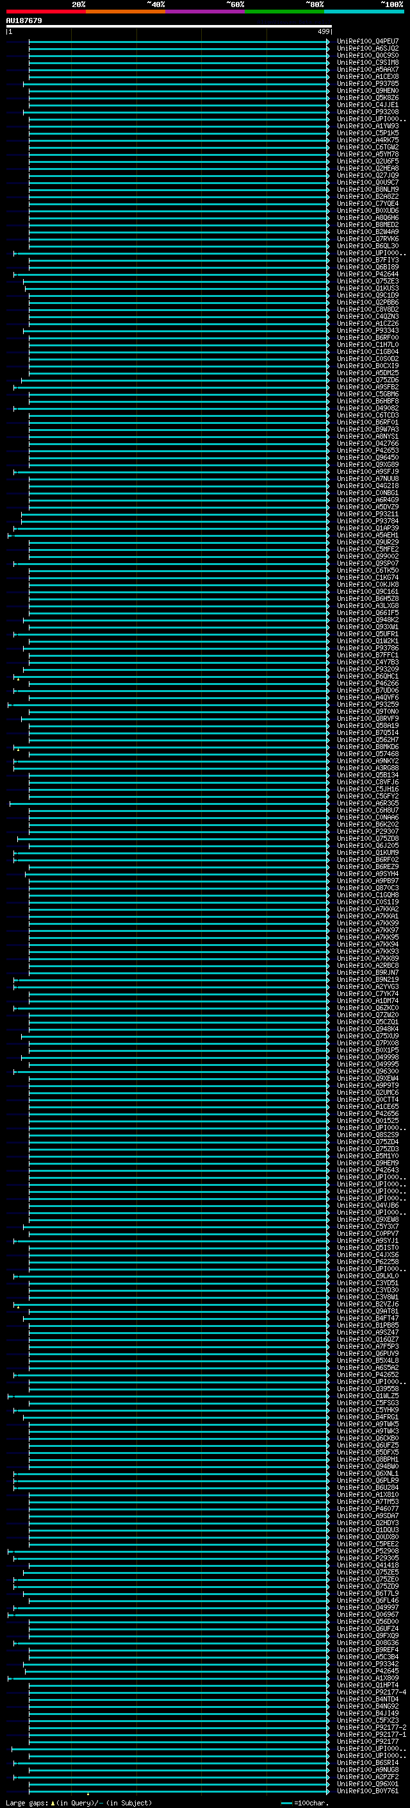
Task: Select hit UniRef100_Q9T0N0
Action: pos(367,711)
